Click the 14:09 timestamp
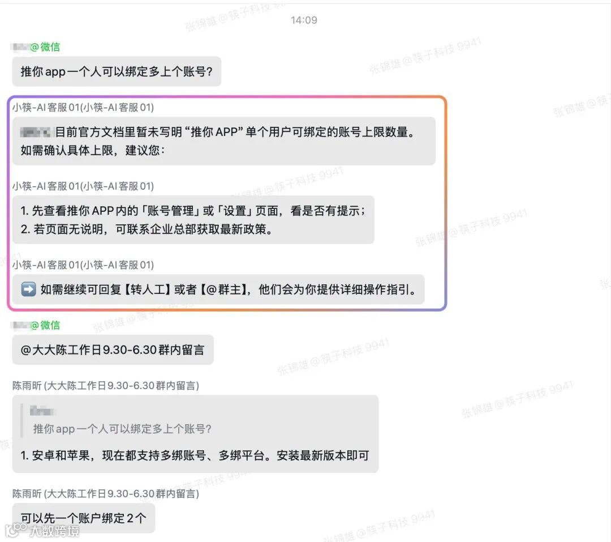 [304, 20]
